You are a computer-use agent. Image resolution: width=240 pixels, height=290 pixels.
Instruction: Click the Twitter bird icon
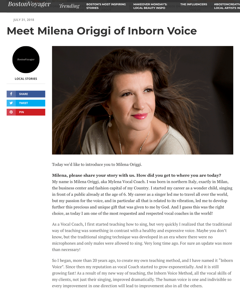click(11, 103)
